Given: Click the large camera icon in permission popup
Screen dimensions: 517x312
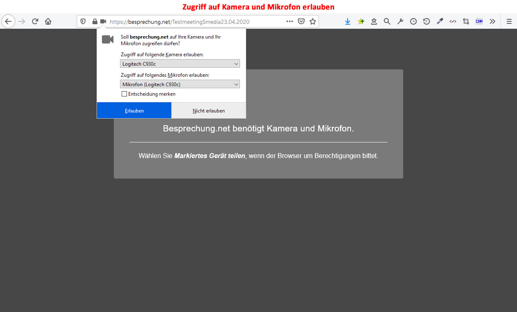Looking at the screenshot, I should pyautogui.click(x=108, y=39).
